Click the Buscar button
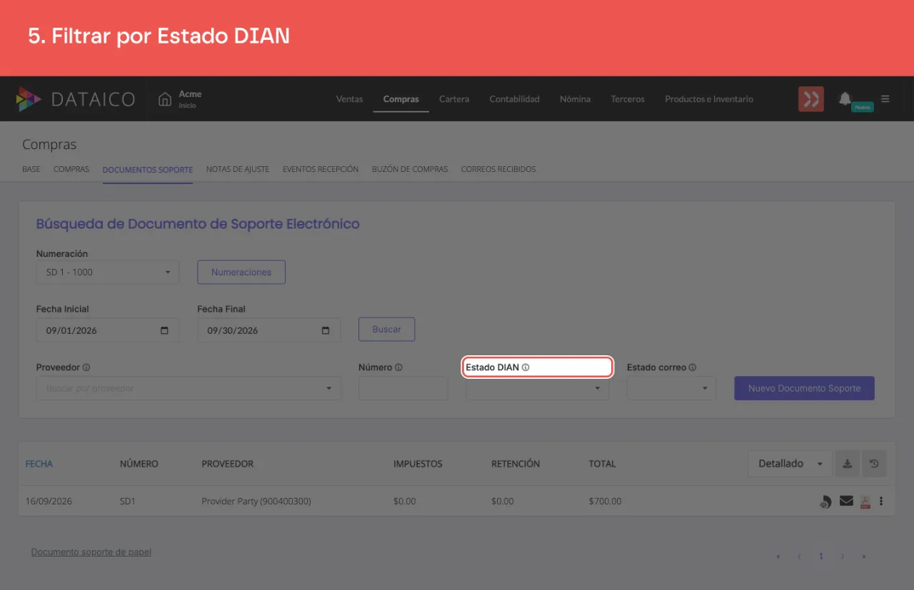This screenshot has height=590, width=914. [387, 330]
